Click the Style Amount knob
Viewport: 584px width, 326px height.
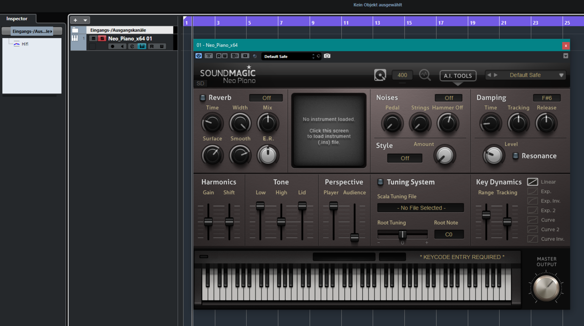444,155
